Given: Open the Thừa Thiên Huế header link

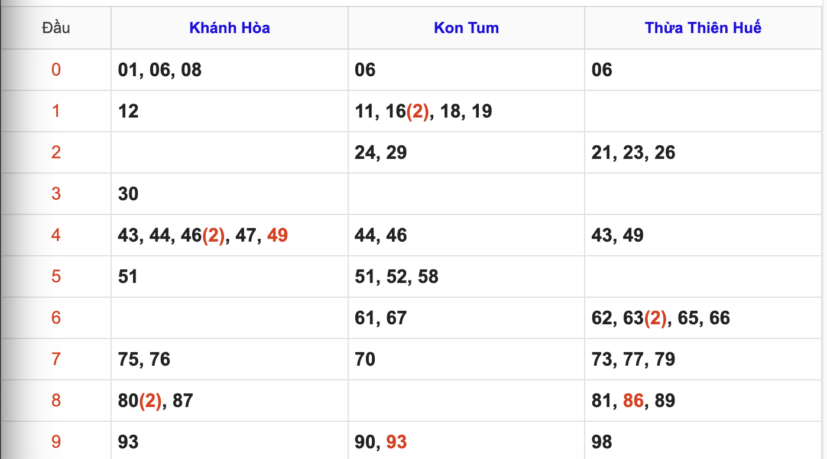Looking at the screenshot, I should 703,28.
